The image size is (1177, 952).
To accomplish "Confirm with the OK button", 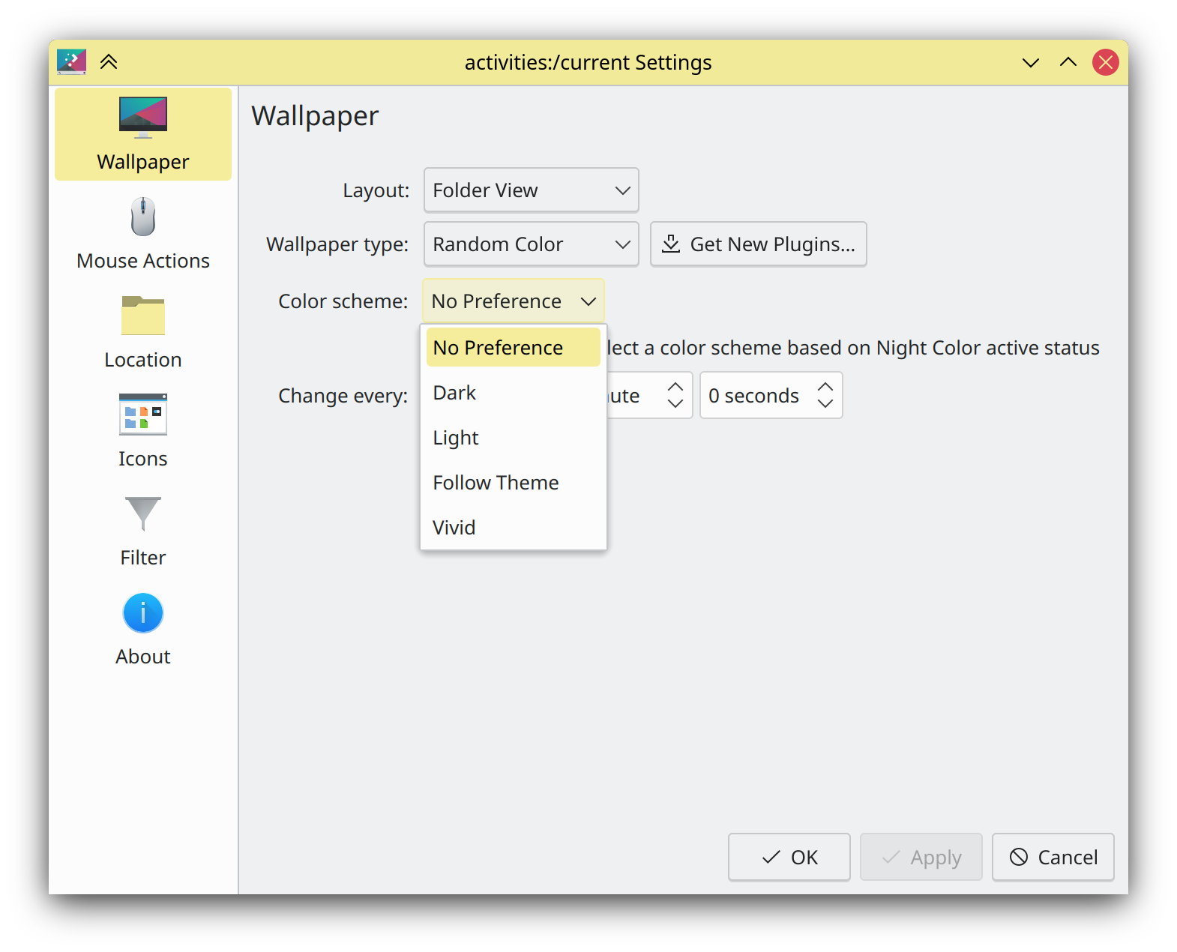I will point(789,858).
